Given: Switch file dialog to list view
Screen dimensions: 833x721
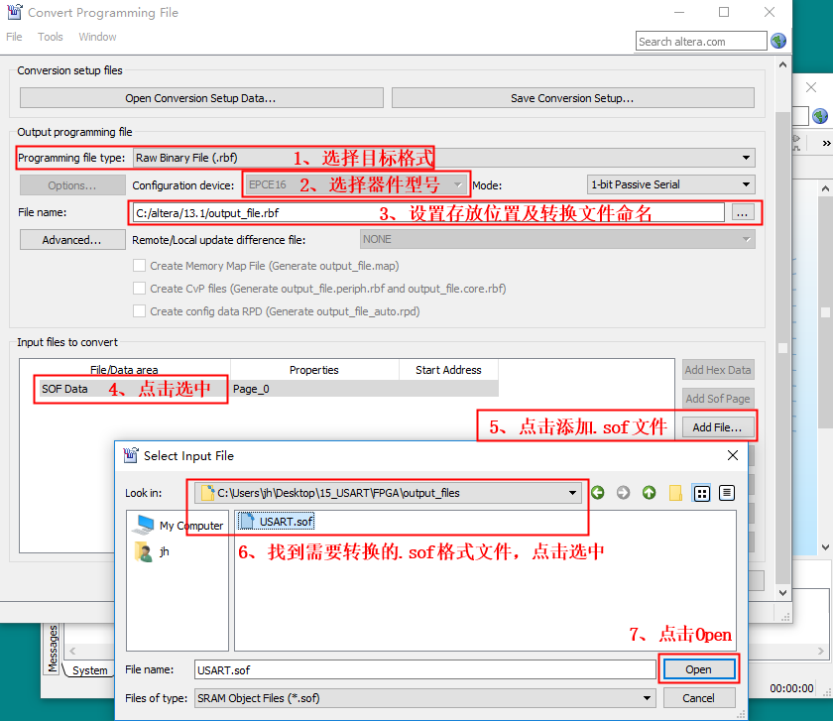Looking at the screenshot, I should click(x=702, y=493).
